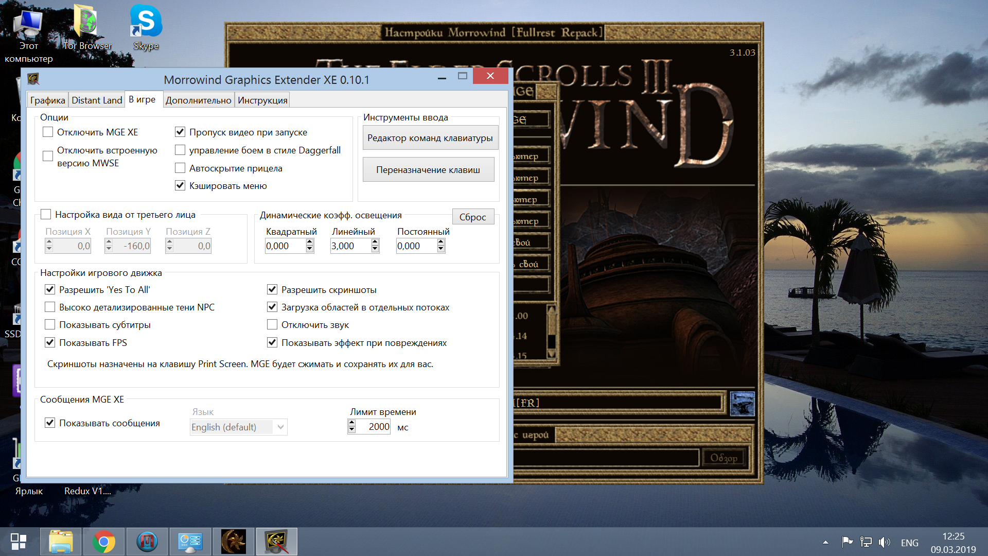Open the Дополнительно tab
Screen dimensions: 988x556
pos(198,100)
